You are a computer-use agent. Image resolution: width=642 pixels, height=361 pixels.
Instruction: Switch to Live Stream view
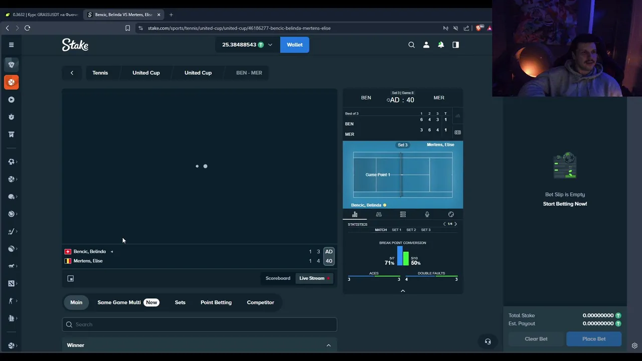[x=314, y=278]
